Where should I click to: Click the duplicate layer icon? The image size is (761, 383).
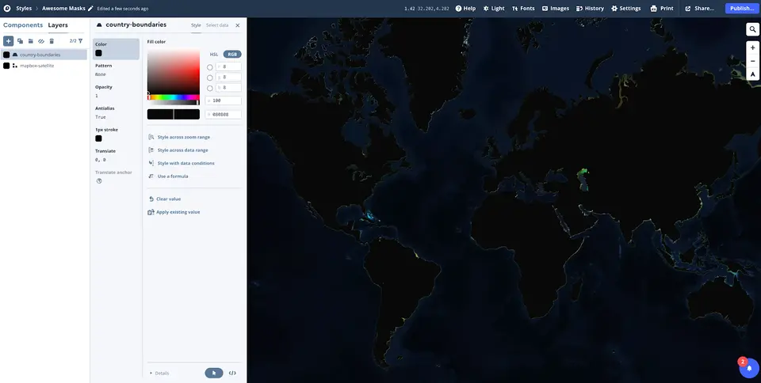pos(20,40)
